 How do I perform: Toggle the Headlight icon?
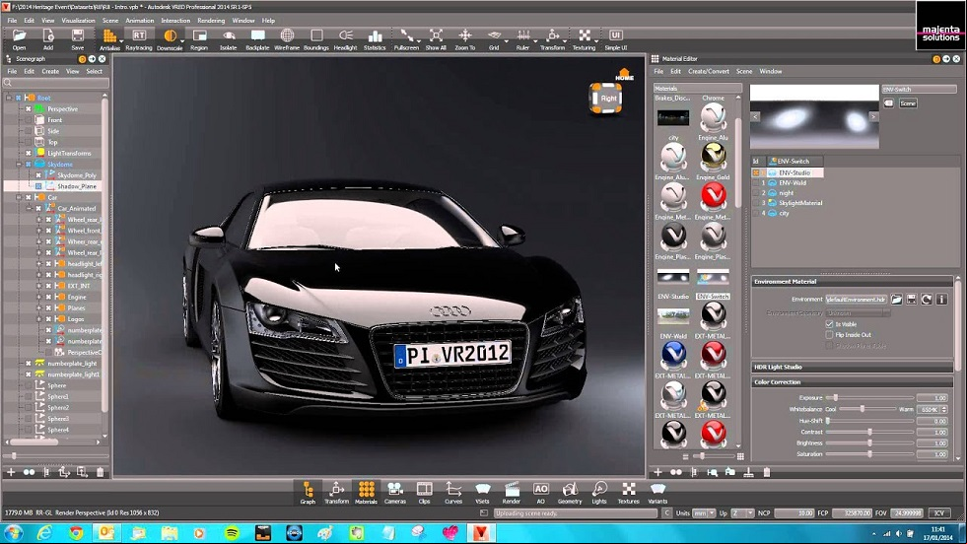(345, 38)
